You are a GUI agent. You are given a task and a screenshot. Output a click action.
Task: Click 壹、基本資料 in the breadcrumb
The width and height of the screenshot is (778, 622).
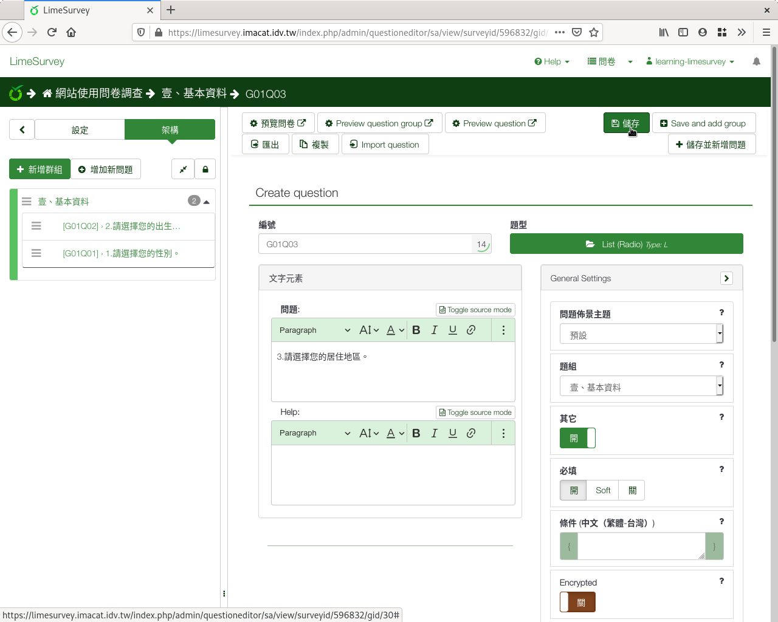pyautogui.click(x=194, y=94)
